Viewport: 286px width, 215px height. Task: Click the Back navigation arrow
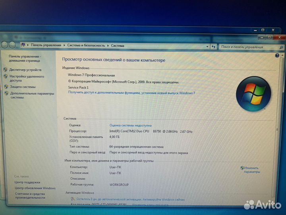coord(4,45)
